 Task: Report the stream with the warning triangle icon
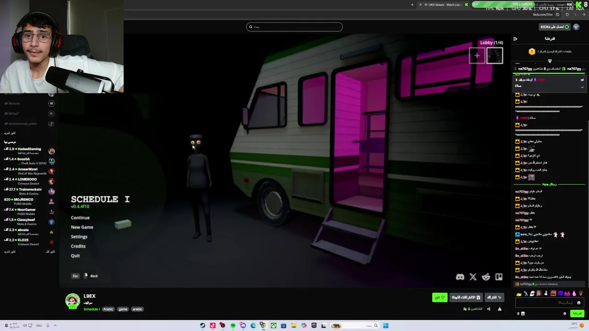pos(500,309)
